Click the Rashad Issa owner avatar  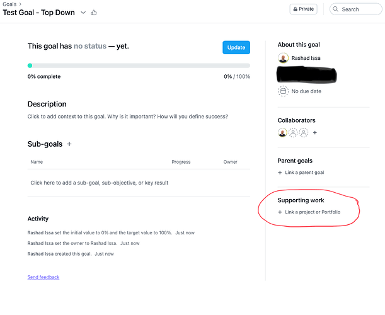283,59
